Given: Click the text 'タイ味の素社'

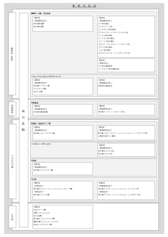Looking at the screenshot, I should pyautogui.click(x=104, y=24).
